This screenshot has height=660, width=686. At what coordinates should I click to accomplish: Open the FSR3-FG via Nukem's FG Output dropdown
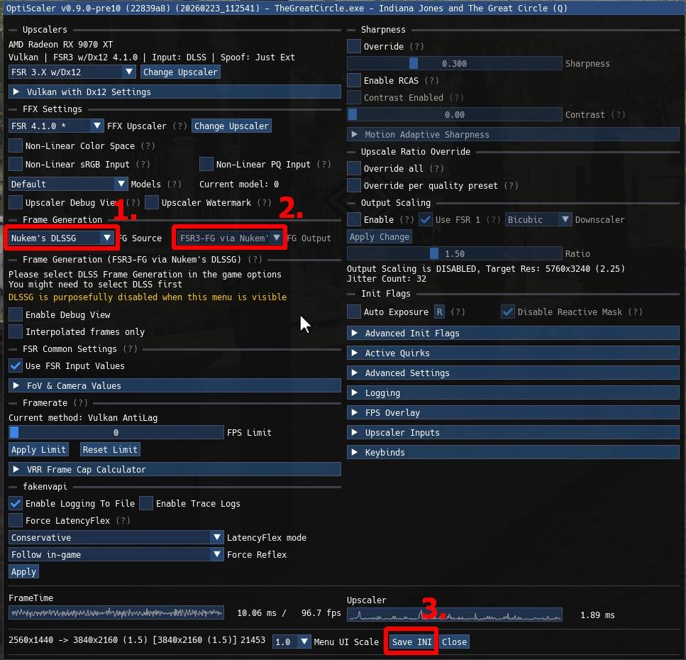tap(230, 238)
